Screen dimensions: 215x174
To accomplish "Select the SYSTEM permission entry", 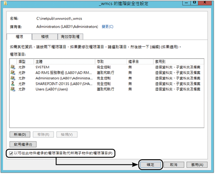I will point(107,67).
